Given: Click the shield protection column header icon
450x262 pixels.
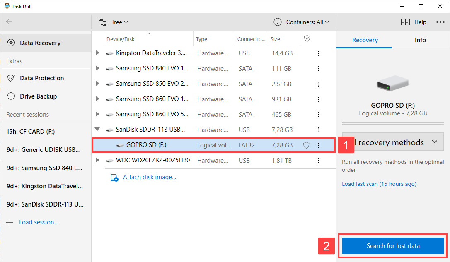Looking at the screenshot, I should pyautogui.click(x=307, y=38).
